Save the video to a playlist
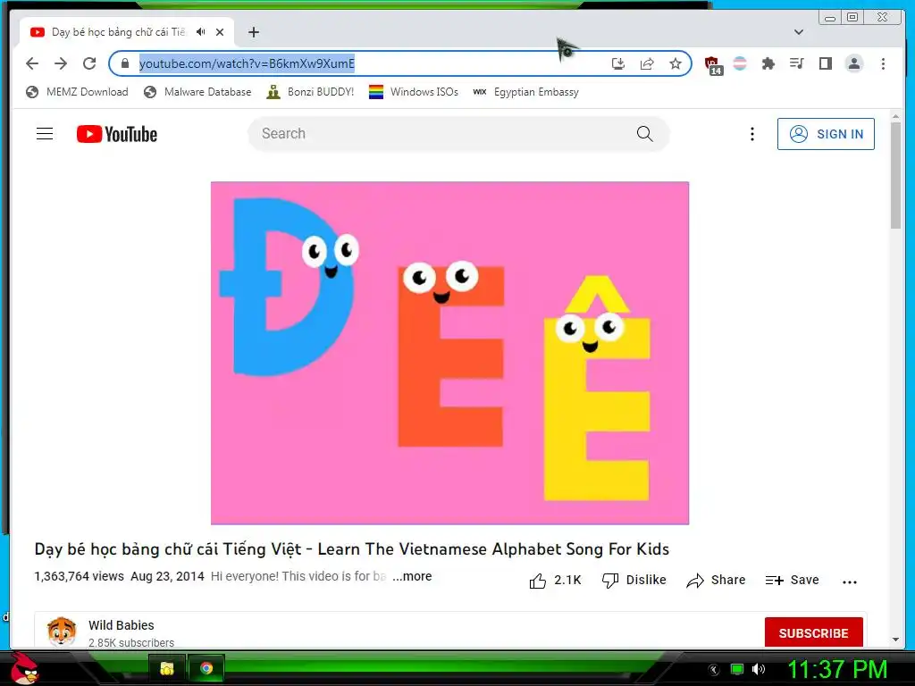915x686 pixels. point(793,581)
